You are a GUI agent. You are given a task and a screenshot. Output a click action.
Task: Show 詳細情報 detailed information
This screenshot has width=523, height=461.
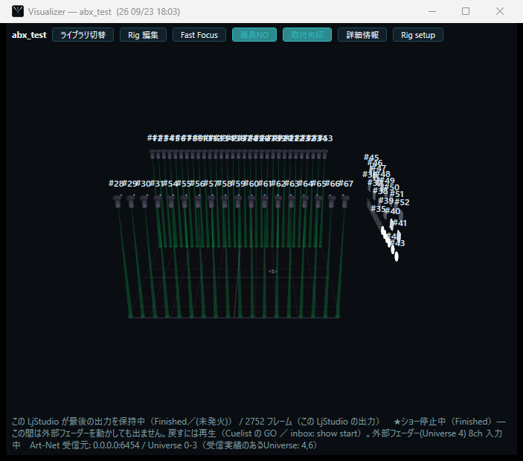(362, 35)
